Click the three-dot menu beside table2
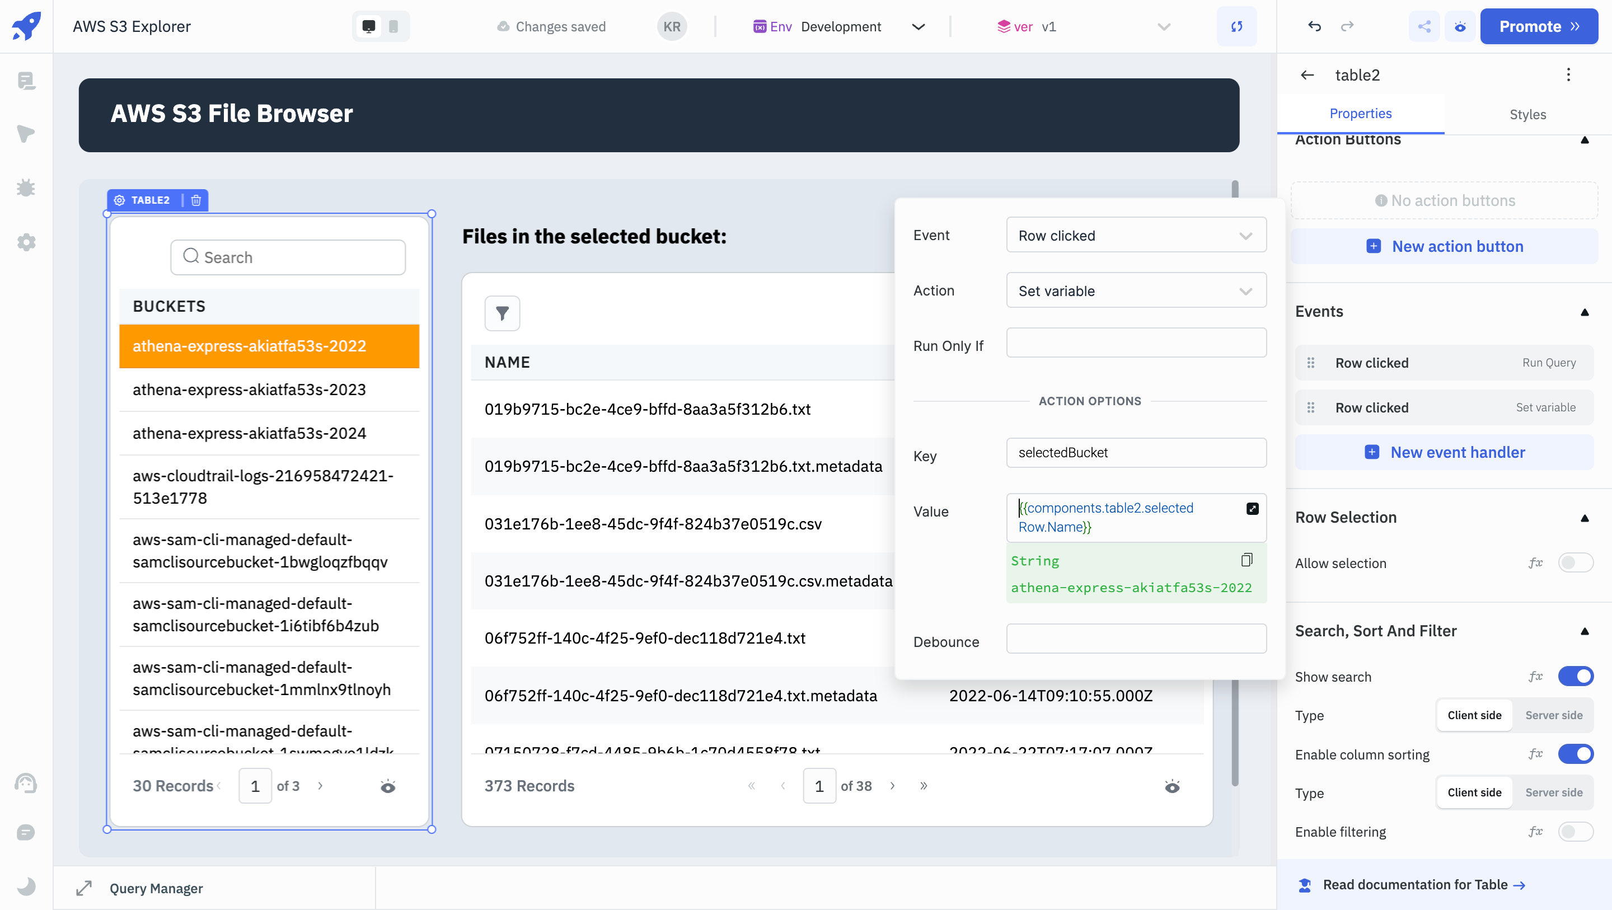This screenshot has width=1612, height=910. coord(1568,75)
